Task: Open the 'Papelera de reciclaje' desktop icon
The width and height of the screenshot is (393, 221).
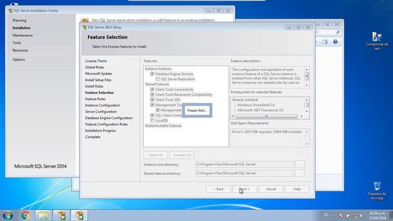Action: (x=376, y=191)
